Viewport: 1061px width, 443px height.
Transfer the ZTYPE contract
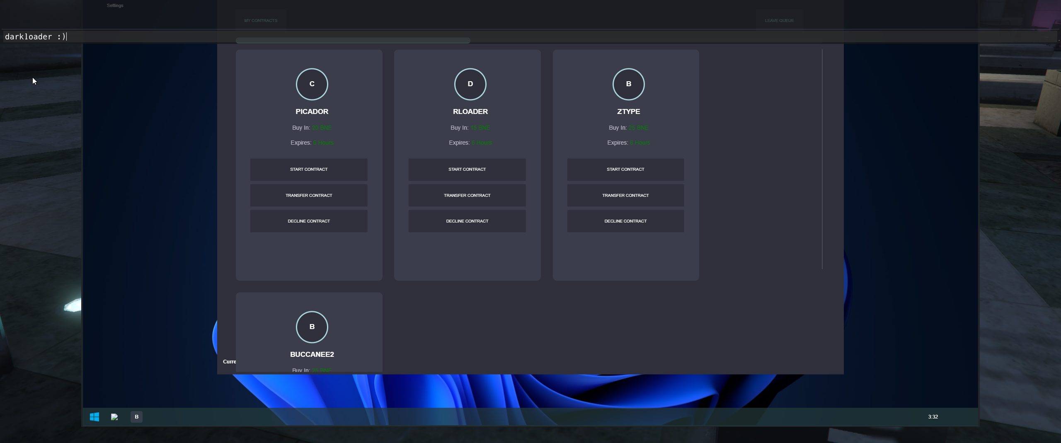click(625, 195)
